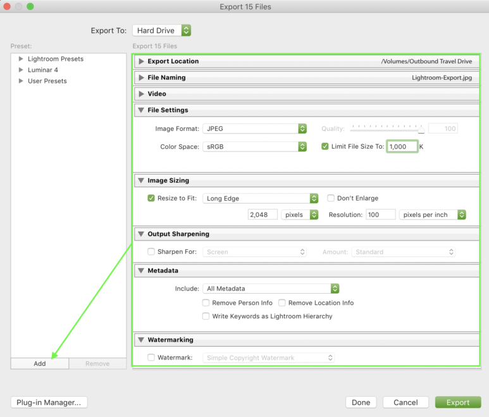Viewport: 489px width, 417px height.
Task: Expand the Export Location section triangle
Action: [141, 61]
